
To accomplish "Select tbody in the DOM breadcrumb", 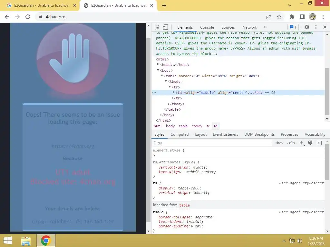I will click(x=197, y=126).
